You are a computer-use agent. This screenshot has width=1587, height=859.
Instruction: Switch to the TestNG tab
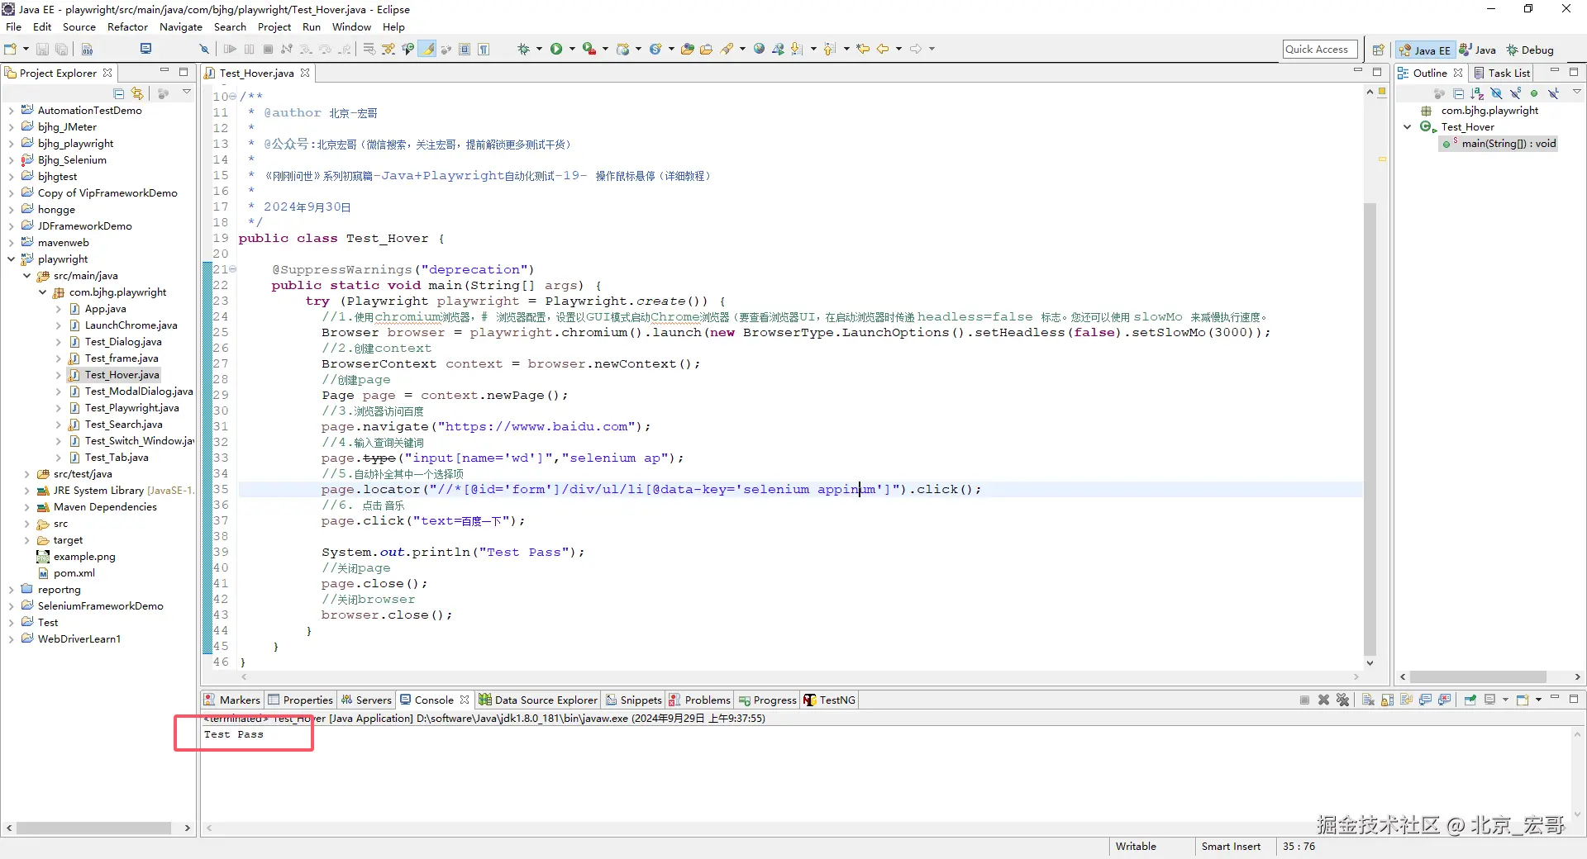[x=829, y=700]
